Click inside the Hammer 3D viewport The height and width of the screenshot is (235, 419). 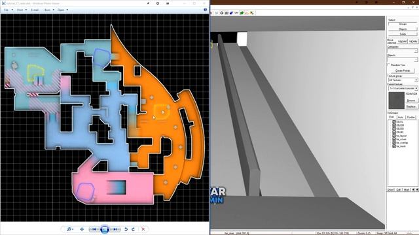coord(297,123)
